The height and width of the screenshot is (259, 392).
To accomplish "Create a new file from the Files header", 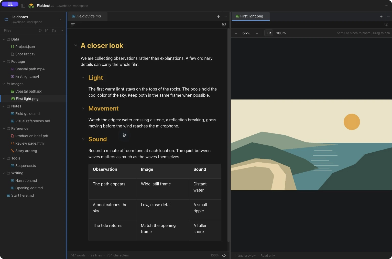I will click(x=47, y=31).
